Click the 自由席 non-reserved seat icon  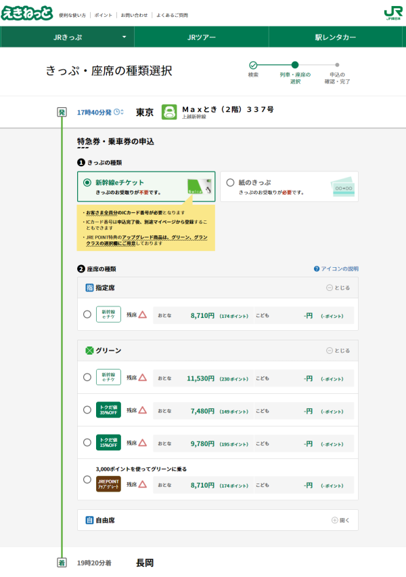89,520
